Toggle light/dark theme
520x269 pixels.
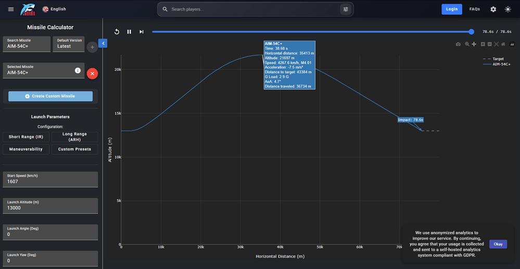point(508,9)
